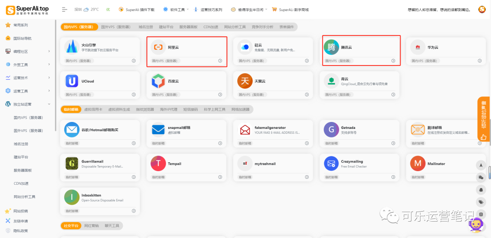
Task: Switch to the 指纹浏览器 tab
Action: point(145,109)
